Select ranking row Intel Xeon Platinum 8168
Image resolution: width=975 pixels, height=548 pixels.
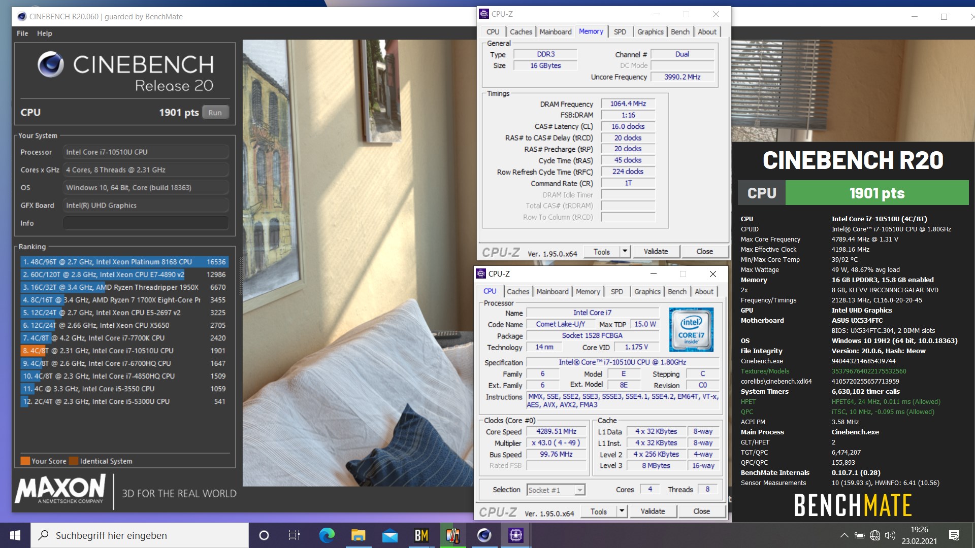point(124,262)
